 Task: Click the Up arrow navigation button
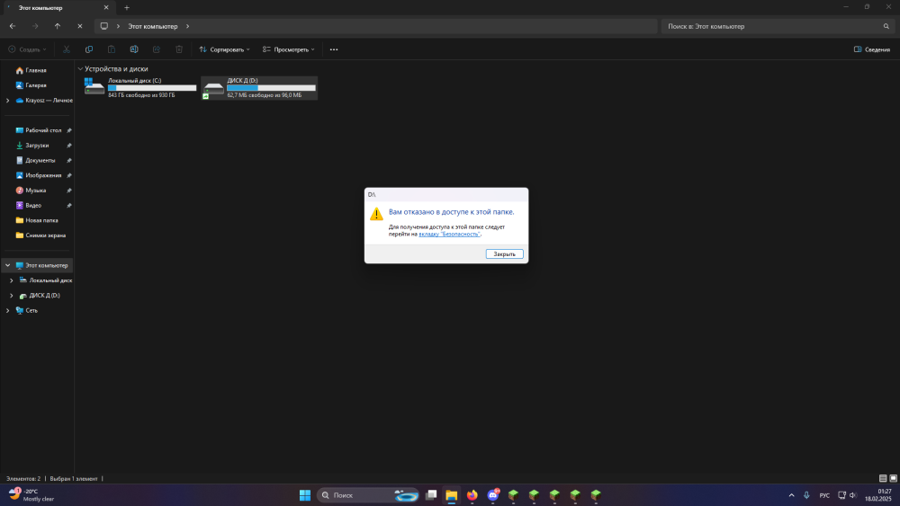[x=58, y=26]
